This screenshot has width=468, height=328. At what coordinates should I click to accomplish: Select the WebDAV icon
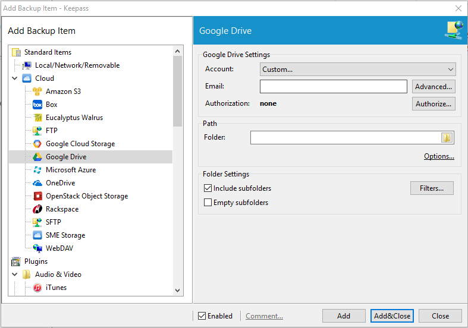[37, 248]
